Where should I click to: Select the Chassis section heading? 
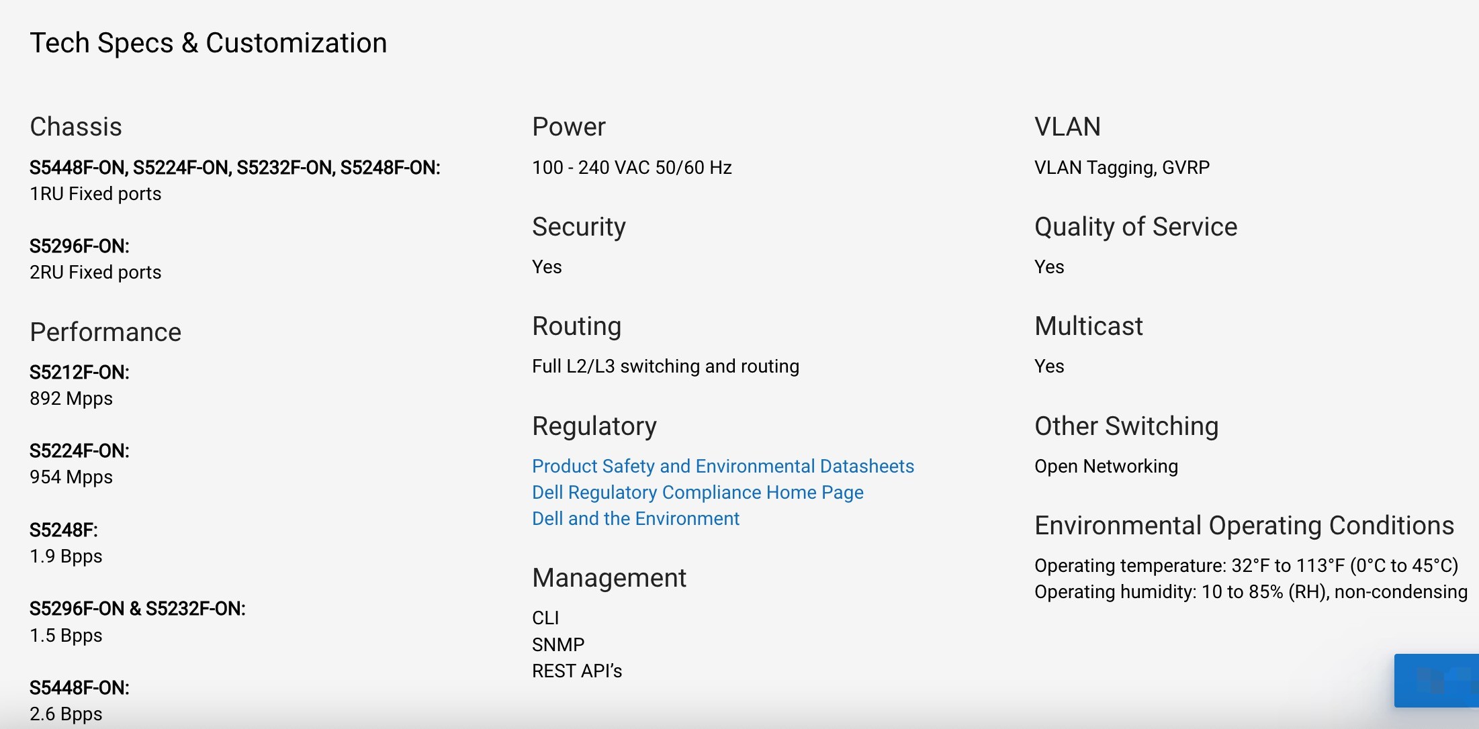pos(76,127)
